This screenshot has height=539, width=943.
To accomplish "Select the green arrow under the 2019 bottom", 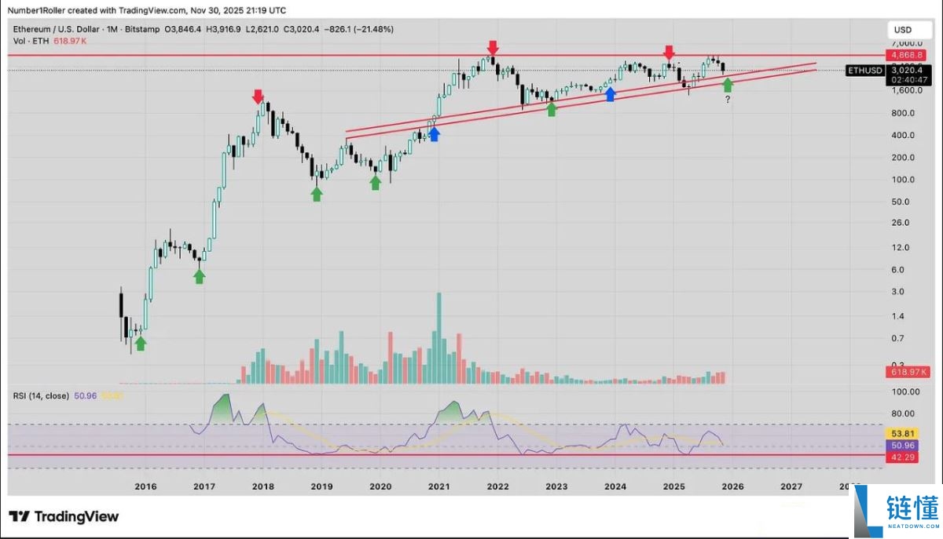I will 317,194.
